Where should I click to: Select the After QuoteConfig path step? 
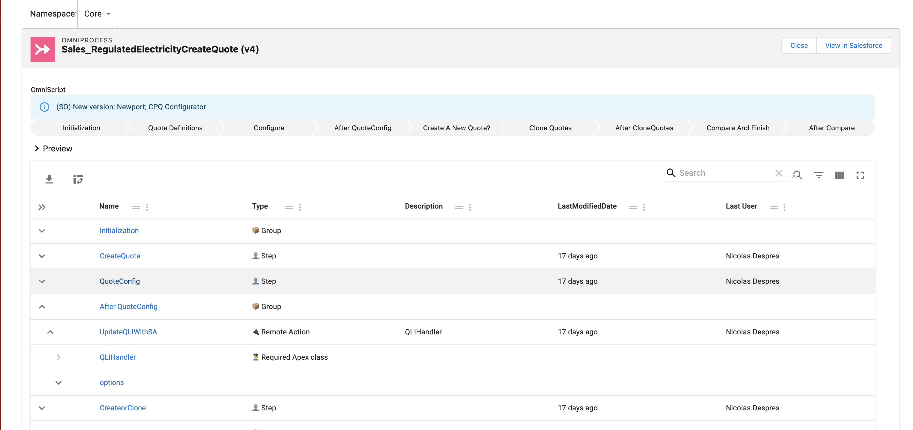click(x=363, y=128)
